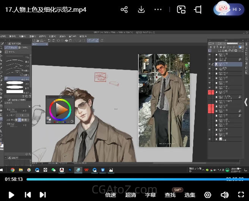Mute the volume speaker icon
This screenshot has width=249, height=201.
[225, 195]
